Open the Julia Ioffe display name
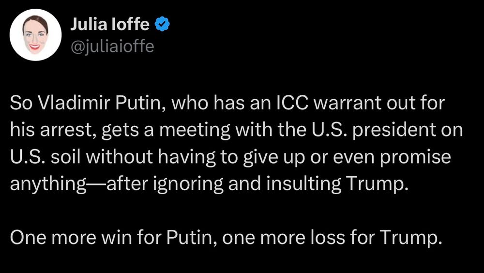This screenshot has height=273, width=484. coord(110,24)
